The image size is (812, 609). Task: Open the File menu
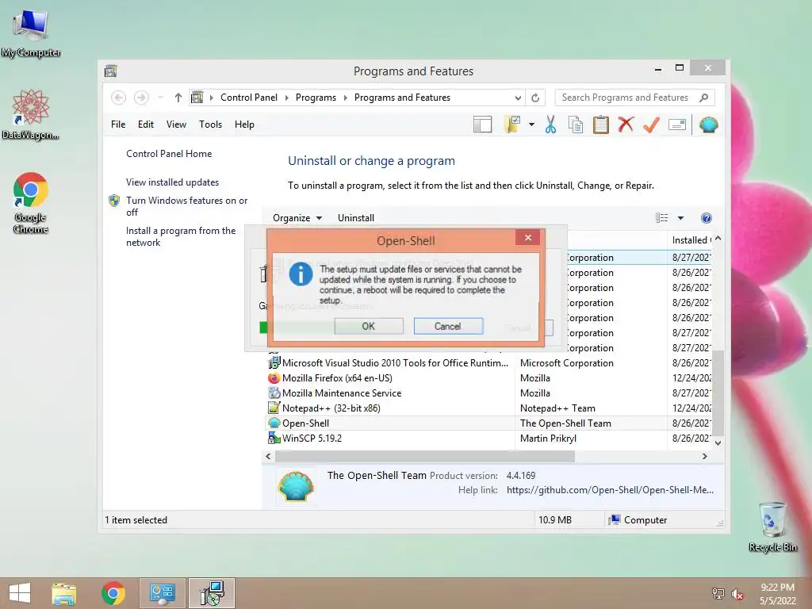(118, 124)
